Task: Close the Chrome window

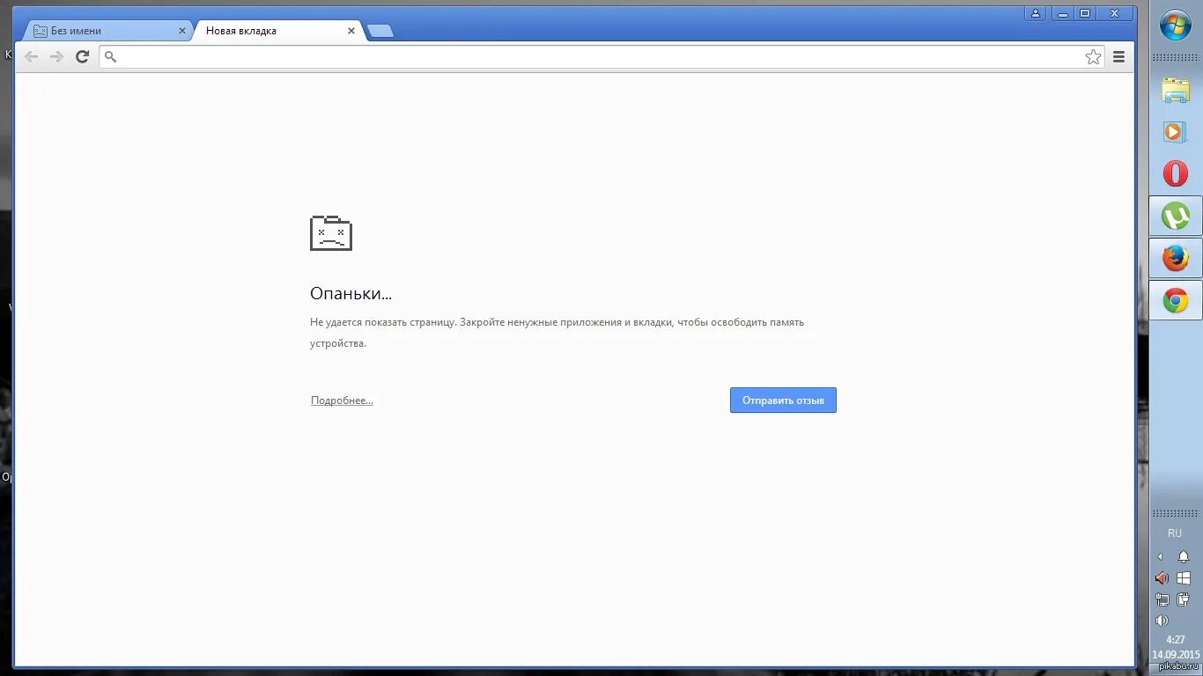Action: (x=1115, y=13)
